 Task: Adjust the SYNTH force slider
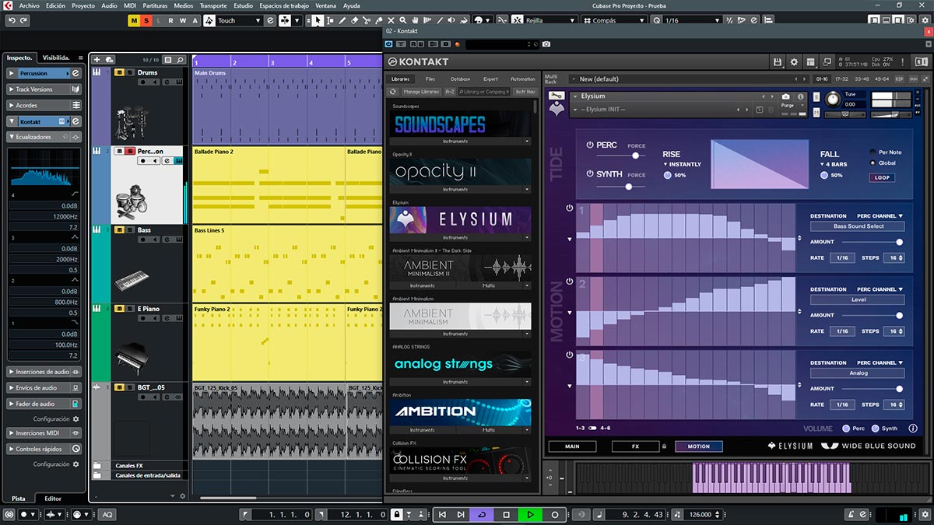(629, 186)
